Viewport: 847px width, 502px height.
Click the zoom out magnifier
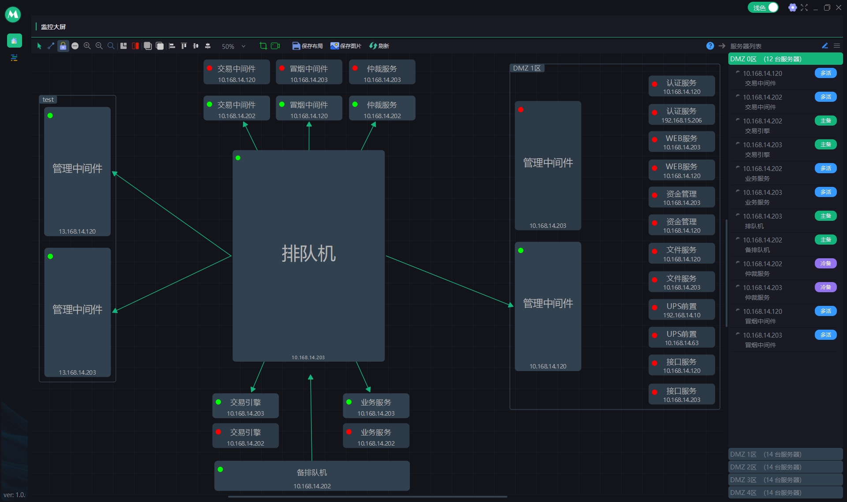99,46
